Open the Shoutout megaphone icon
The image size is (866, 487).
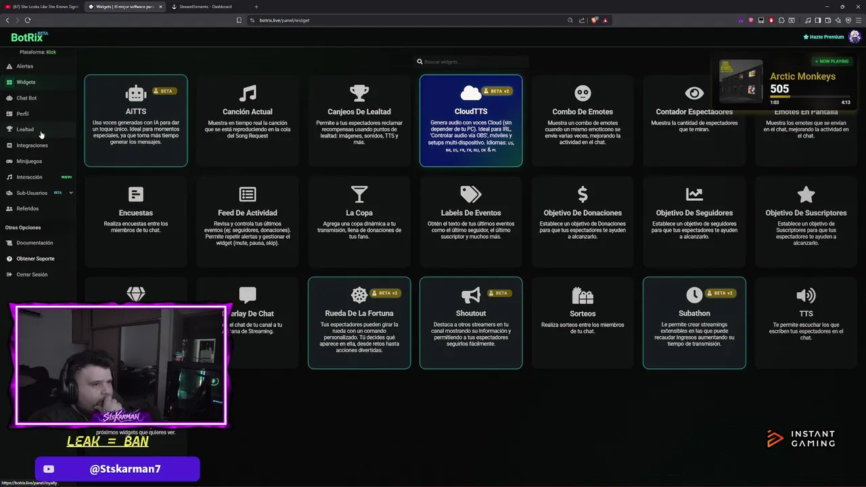pos(471,295)
